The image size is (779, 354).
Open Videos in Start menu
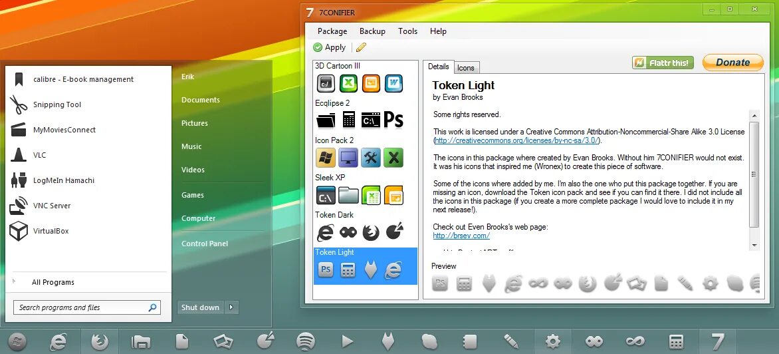[x=193, y=170]
